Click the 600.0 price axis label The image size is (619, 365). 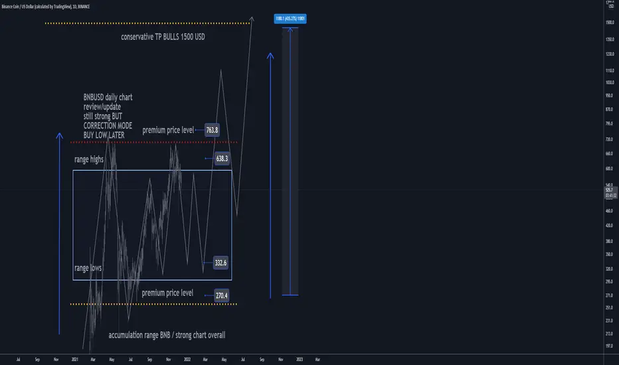609,169
